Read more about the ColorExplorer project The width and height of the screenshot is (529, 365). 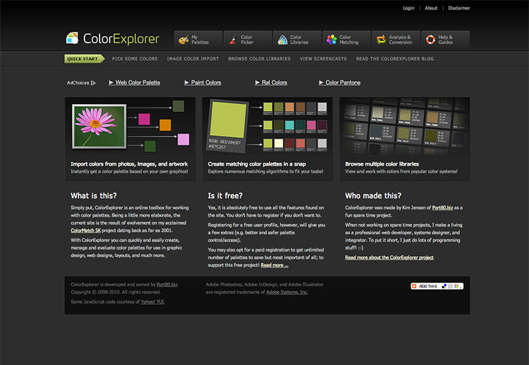tap(389, 258)
